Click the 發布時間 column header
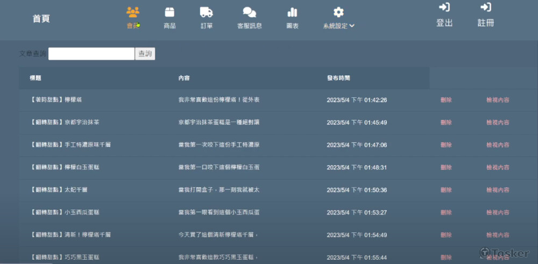 (338, 78)
